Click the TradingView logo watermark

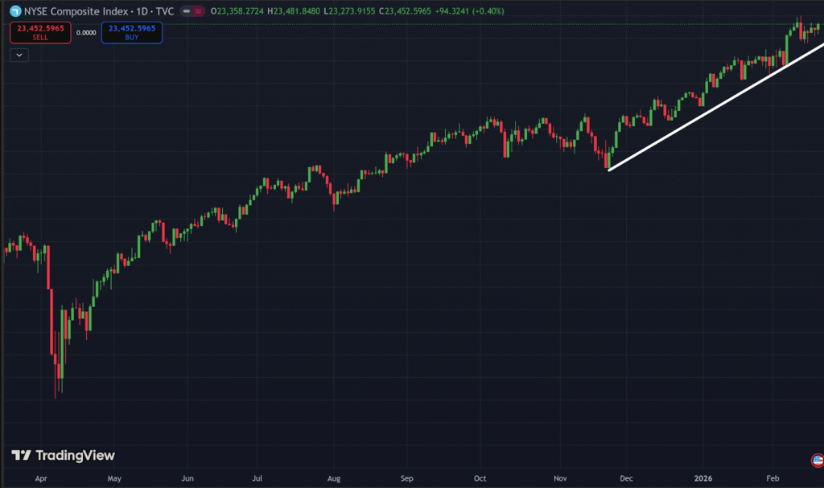(x=63, y=456)
